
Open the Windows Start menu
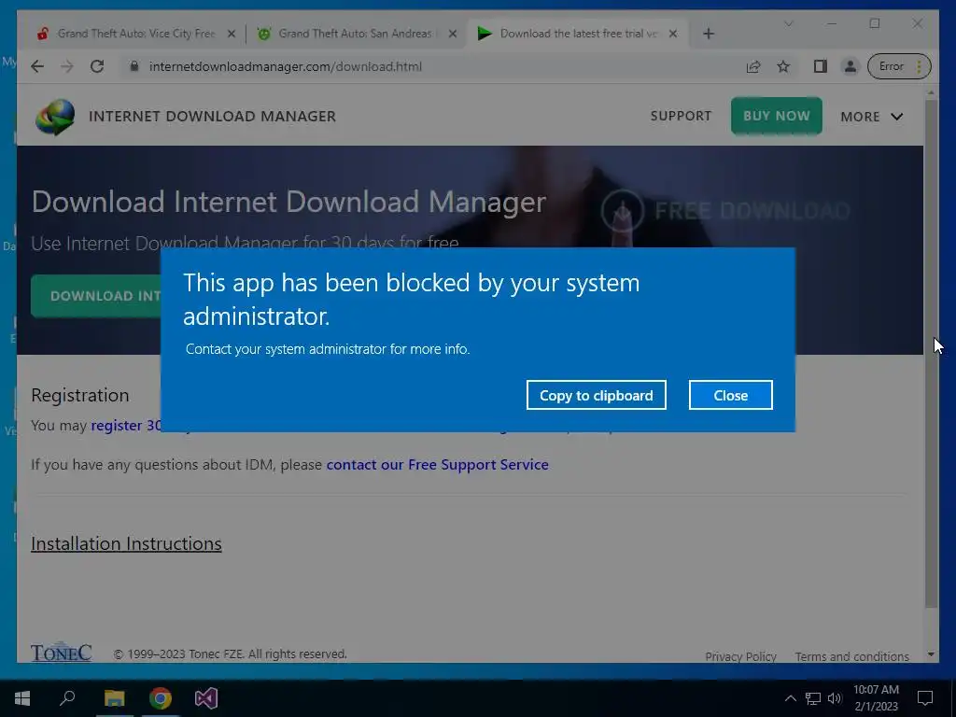pos(22,698)
